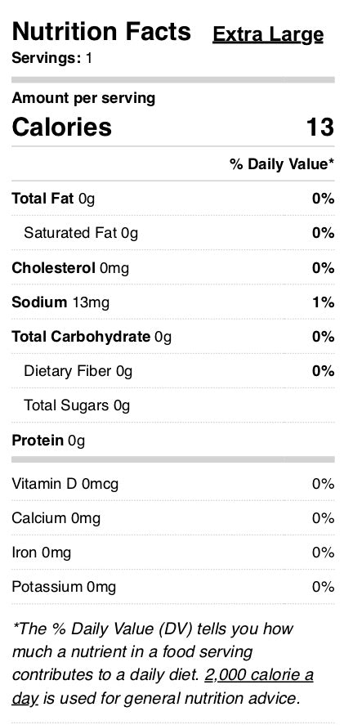The image size is (344, 725).
Task: Click the Dietary Fiber 0g row
Action: click(x=173, y=371)
